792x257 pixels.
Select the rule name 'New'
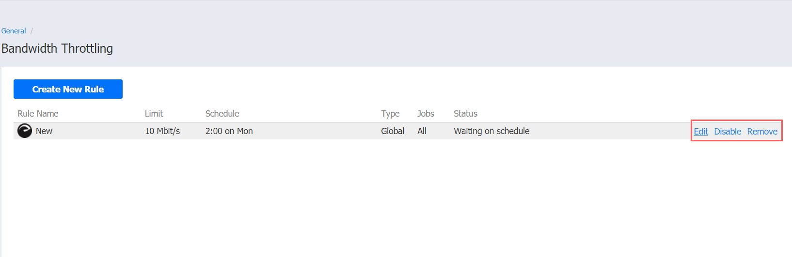click(44, 131)
